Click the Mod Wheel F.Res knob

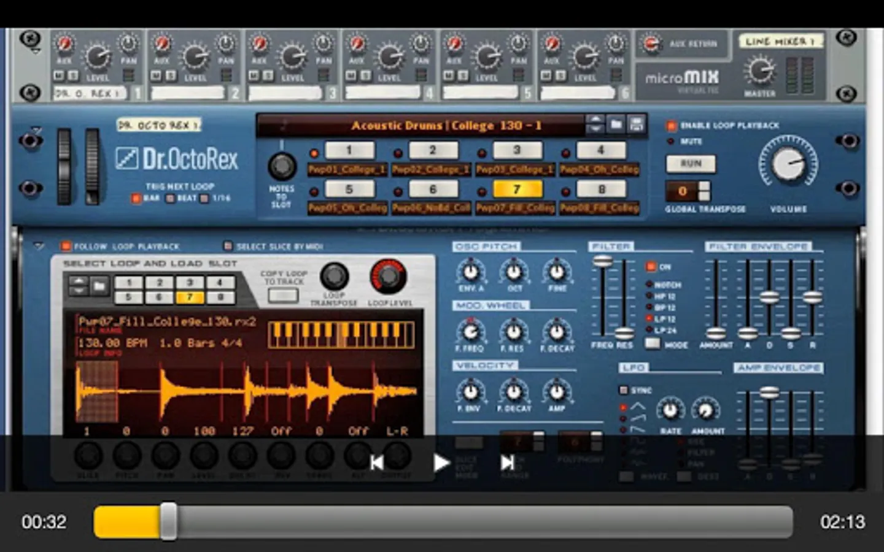pyautogui.click(x=514, y=331)
